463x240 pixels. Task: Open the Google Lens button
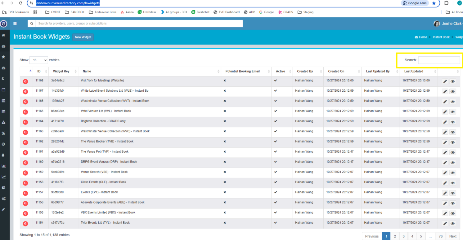tap(415, 3)
